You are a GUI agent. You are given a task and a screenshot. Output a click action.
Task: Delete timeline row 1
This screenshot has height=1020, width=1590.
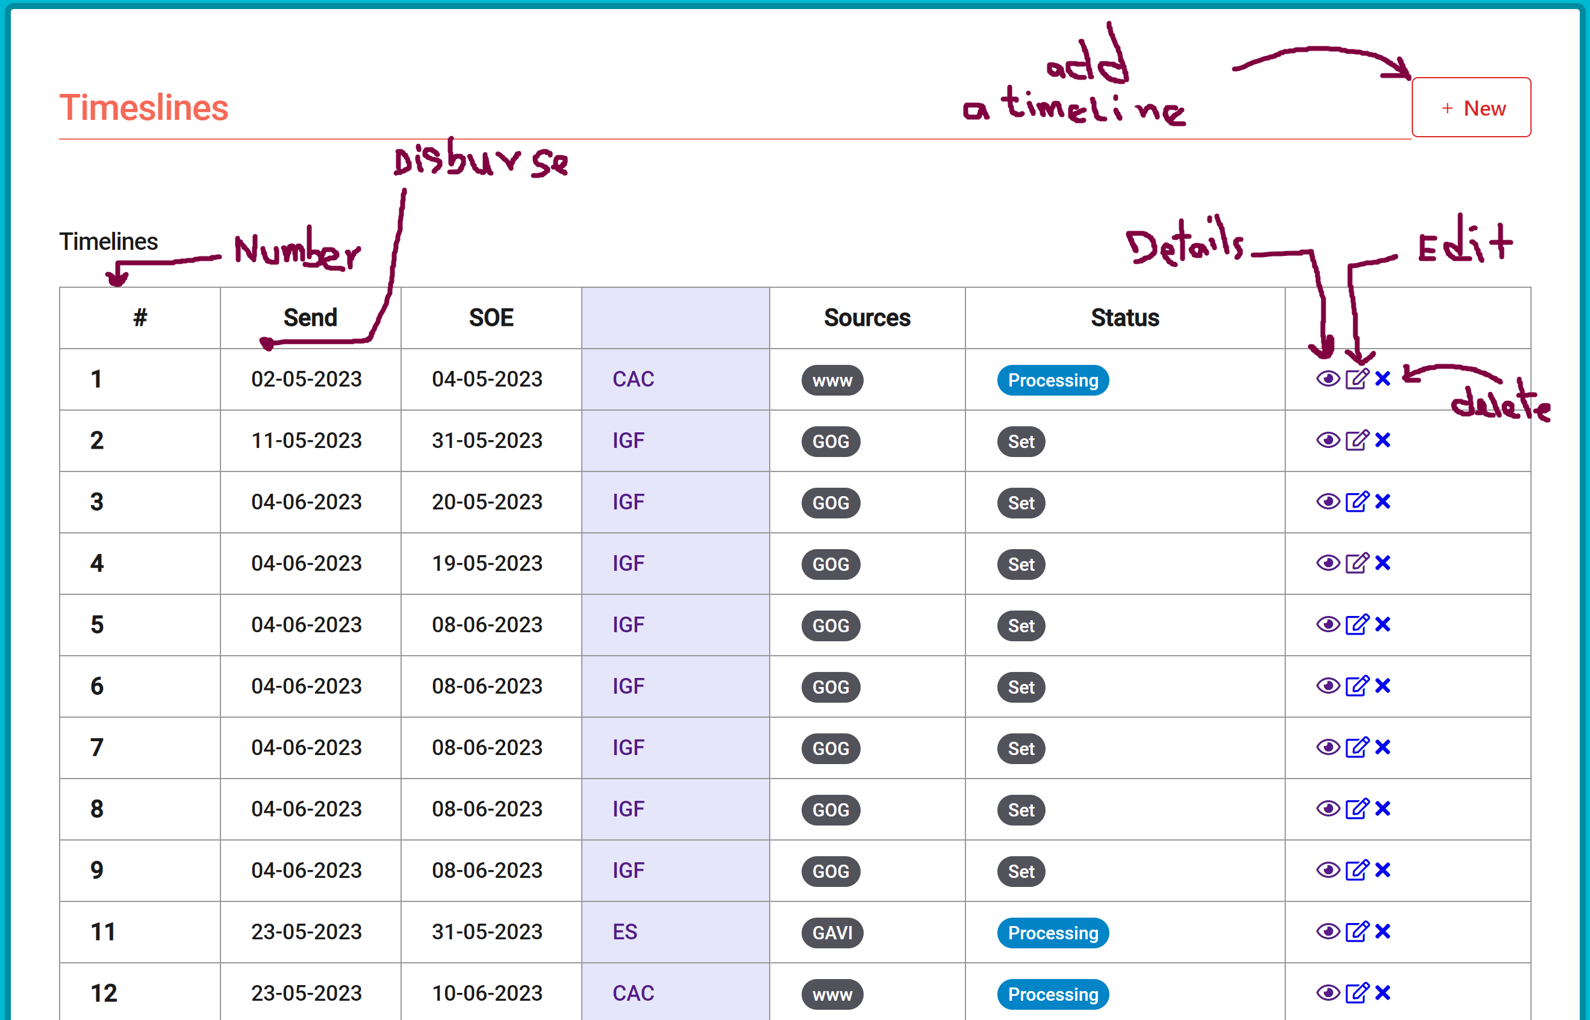pyautogui.click(x=1383, y=379)
